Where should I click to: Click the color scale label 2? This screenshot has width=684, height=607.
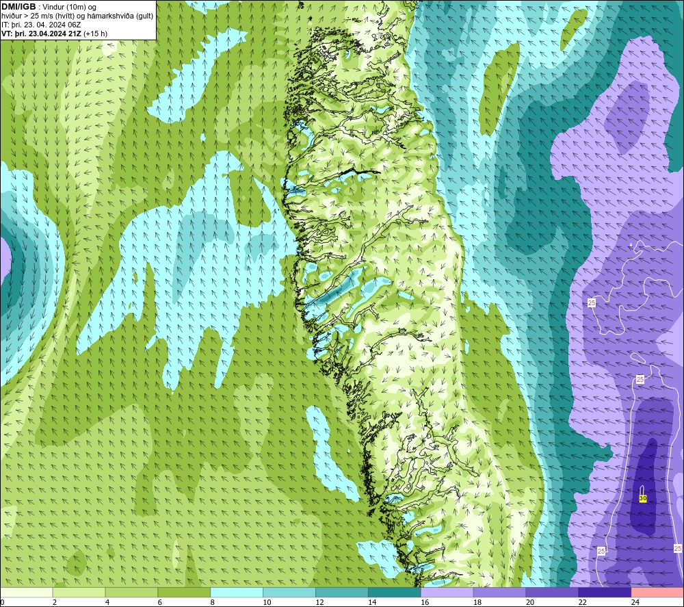coord(55,602)
